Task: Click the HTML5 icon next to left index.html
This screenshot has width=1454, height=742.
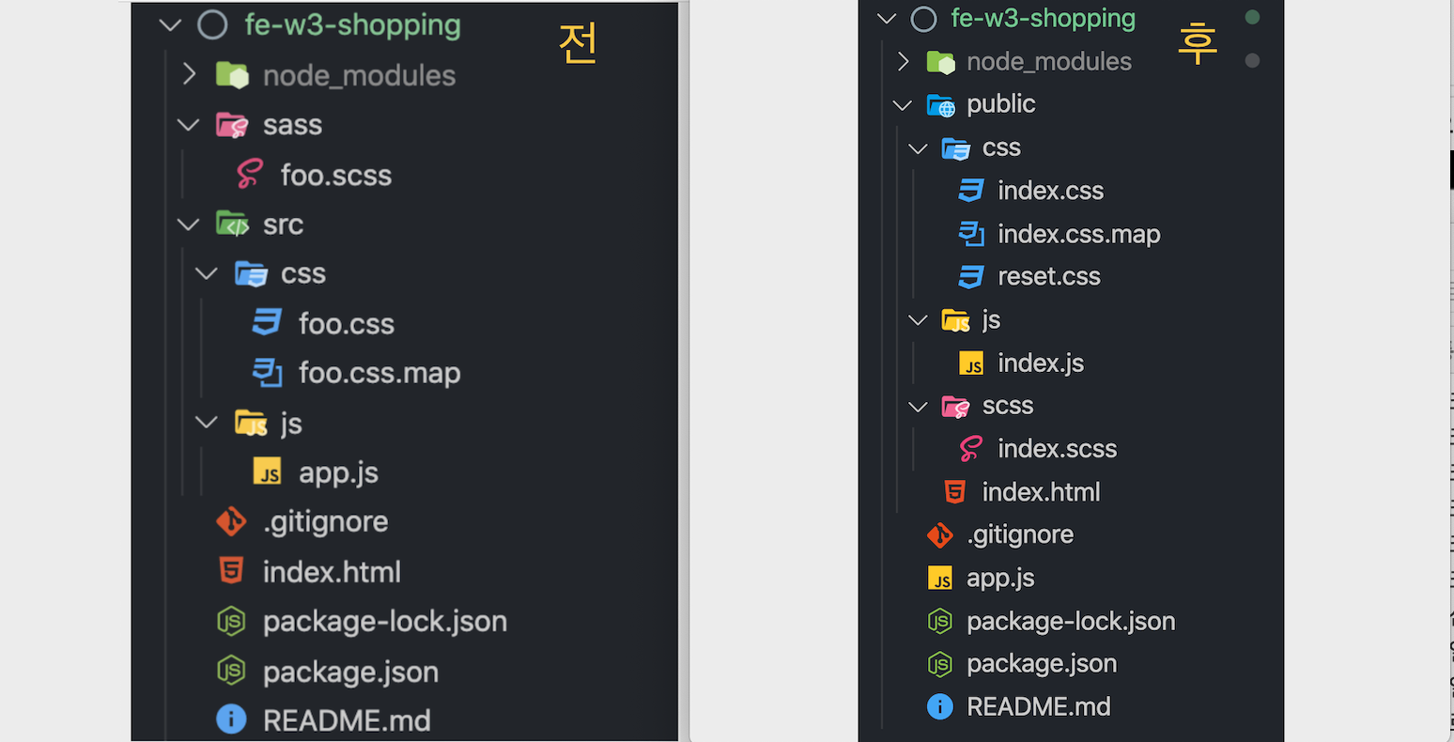Action: click(231, 571)
